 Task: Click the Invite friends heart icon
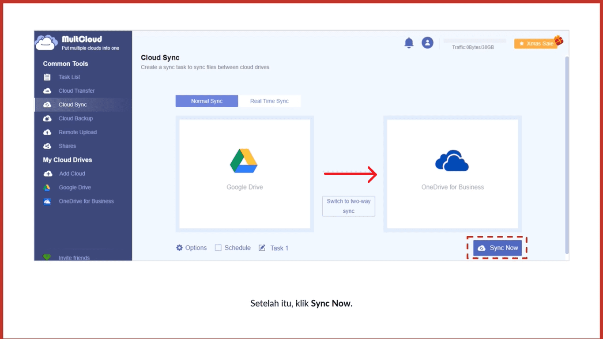click(x=47, y=257)
